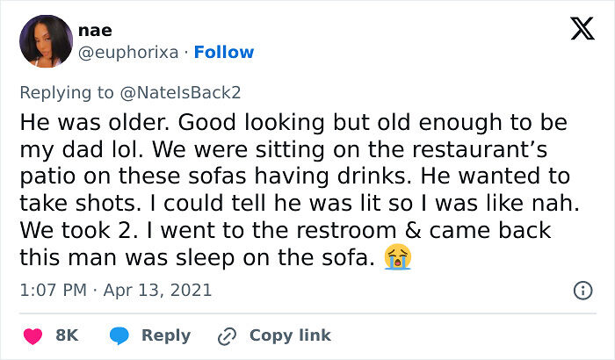This screenshot has width=615, height=360.
Task: Click the X logo icon
Action: pyautogui.click(x=582, y=30)
